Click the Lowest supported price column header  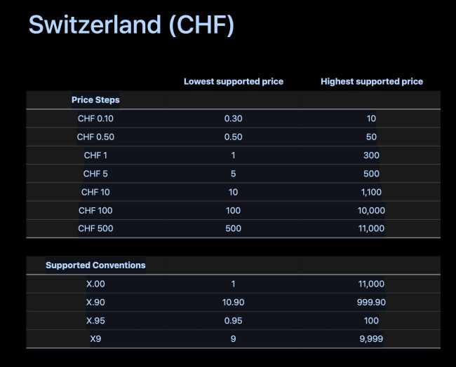234,81
